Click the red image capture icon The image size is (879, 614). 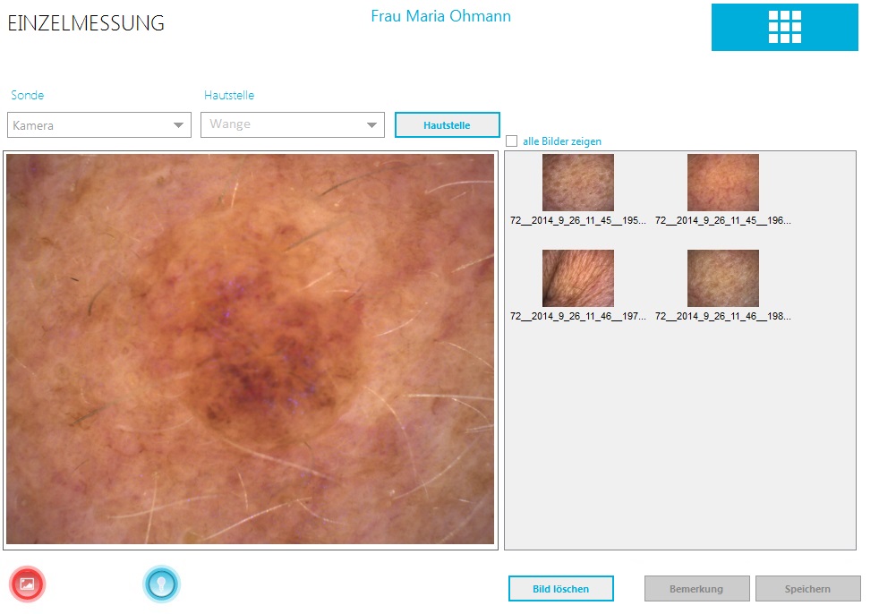(27, 584)
